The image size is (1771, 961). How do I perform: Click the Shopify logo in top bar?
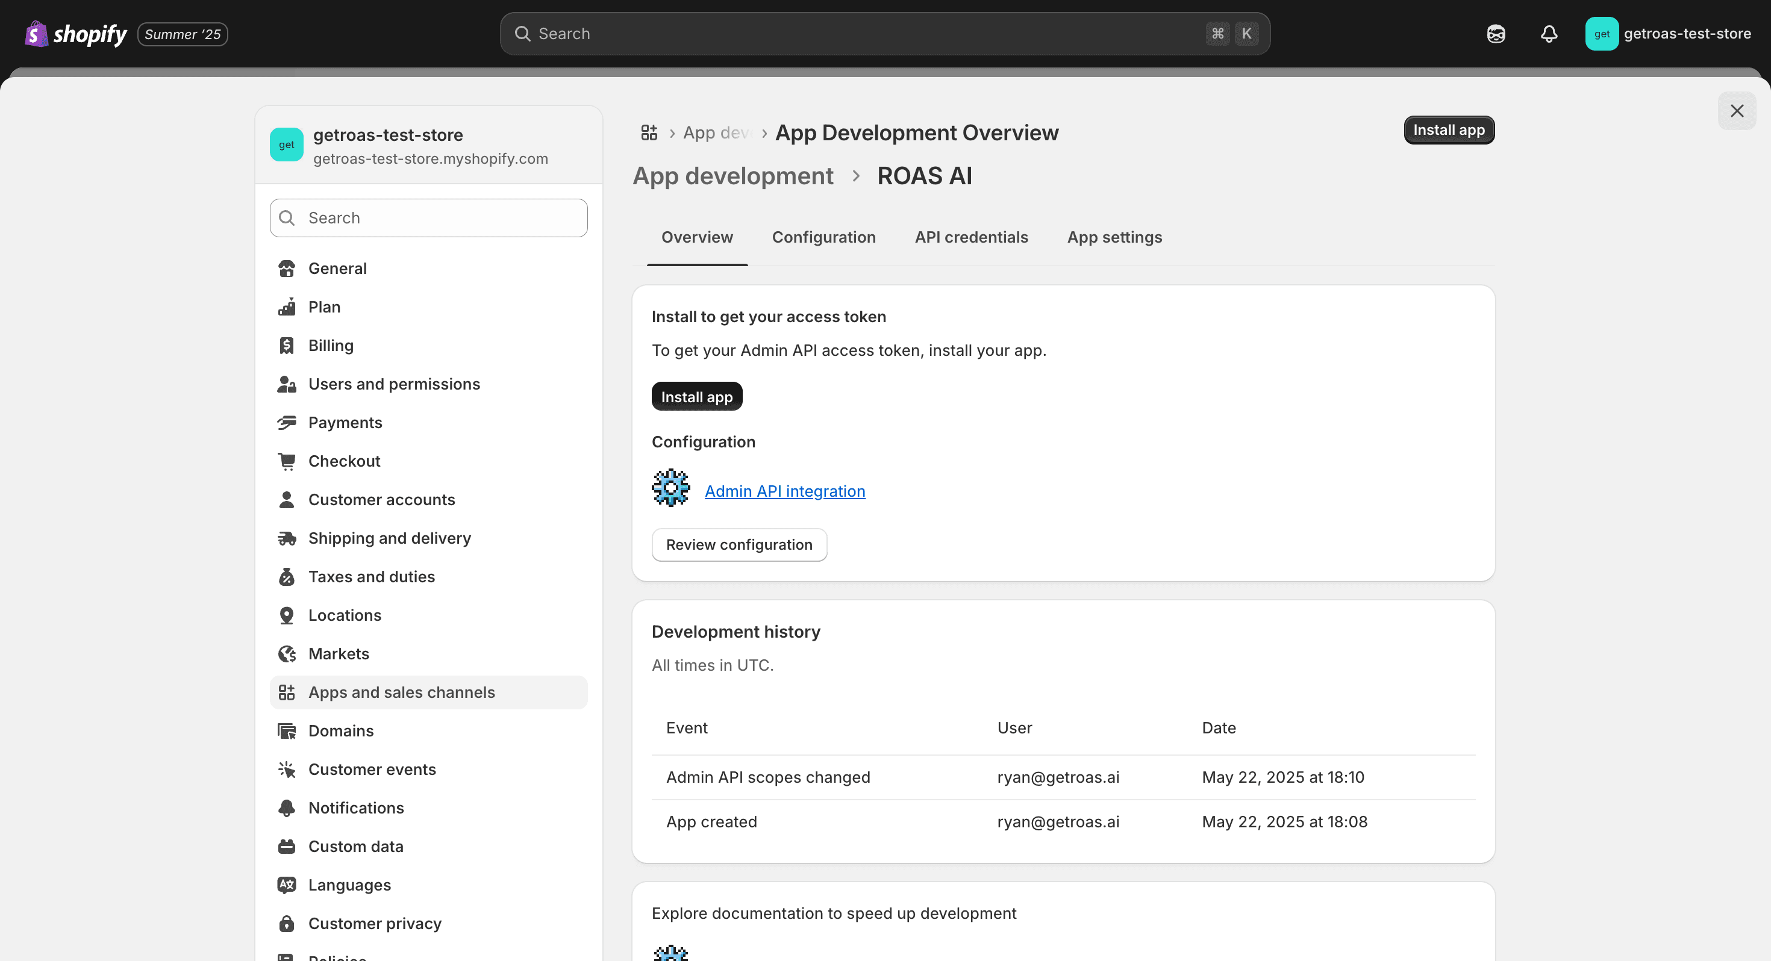(x=76, y=34)
